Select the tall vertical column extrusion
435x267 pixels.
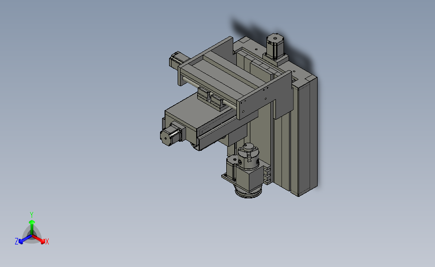304,137
